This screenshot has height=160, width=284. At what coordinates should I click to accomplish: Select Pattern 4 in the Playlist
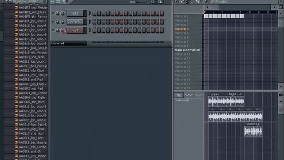point(181,29)
